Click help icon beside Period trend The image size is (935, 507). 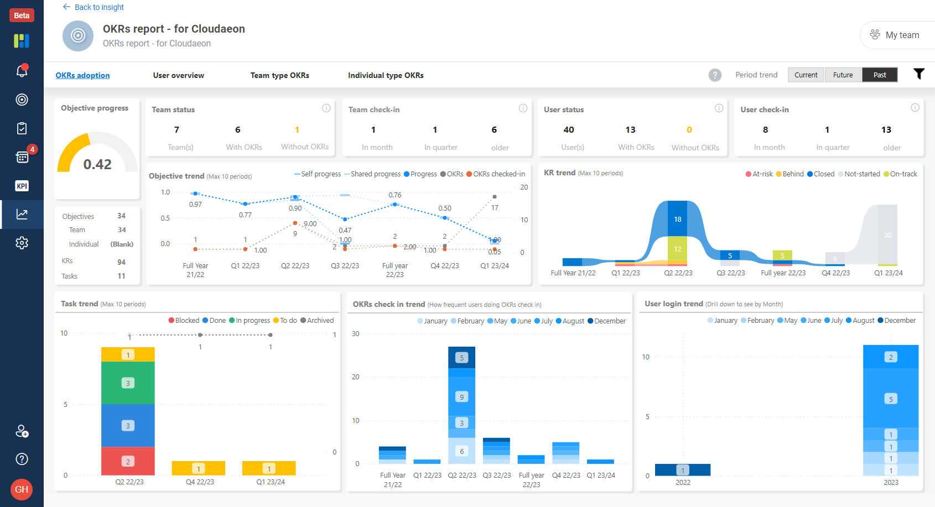[715, 75]
